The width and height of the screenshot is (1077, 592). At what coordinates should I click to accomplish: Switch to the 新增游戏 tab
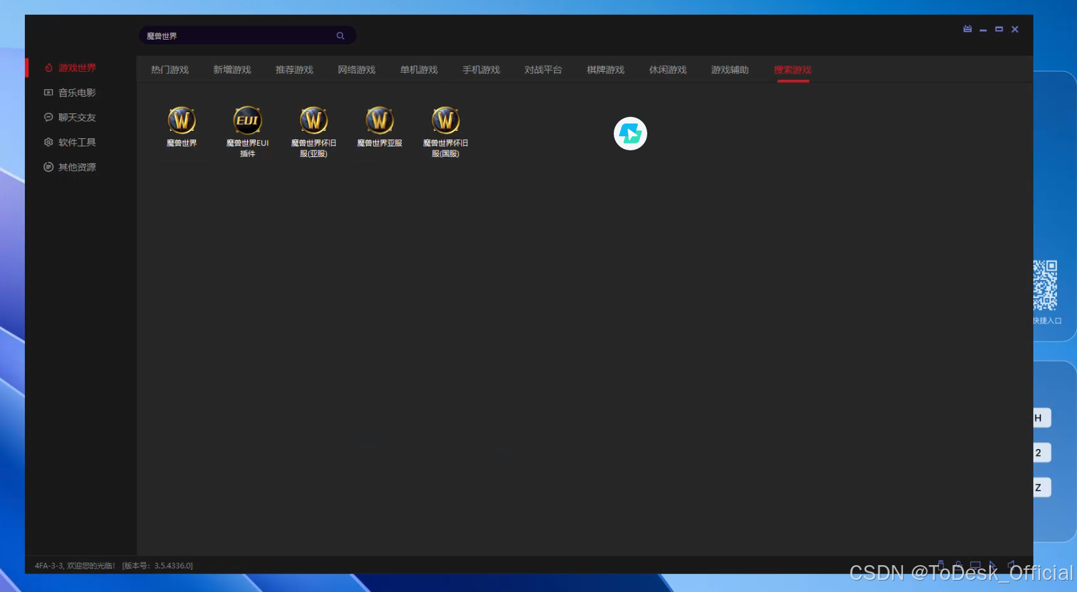pos(232,70)
